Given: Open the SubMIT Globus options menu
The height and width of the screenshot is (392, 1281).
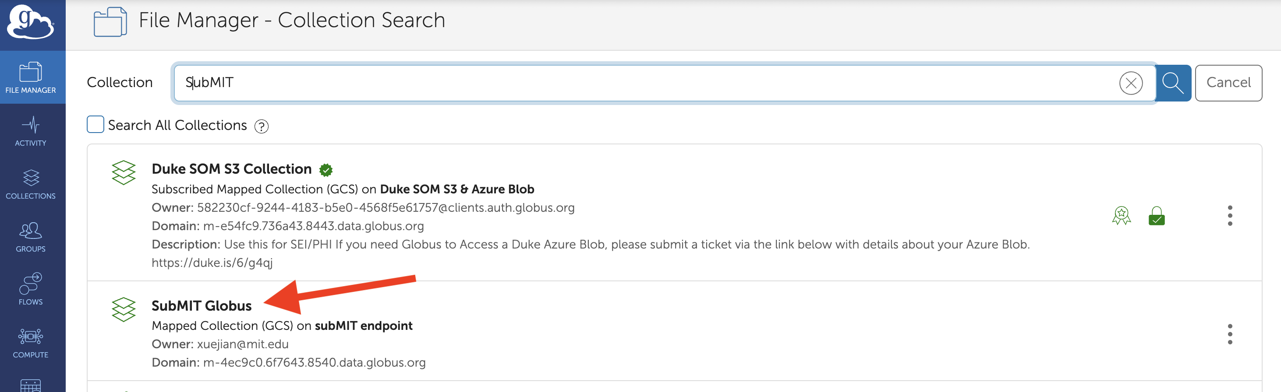Looking at the screenshot, I should coord(1230,334).
